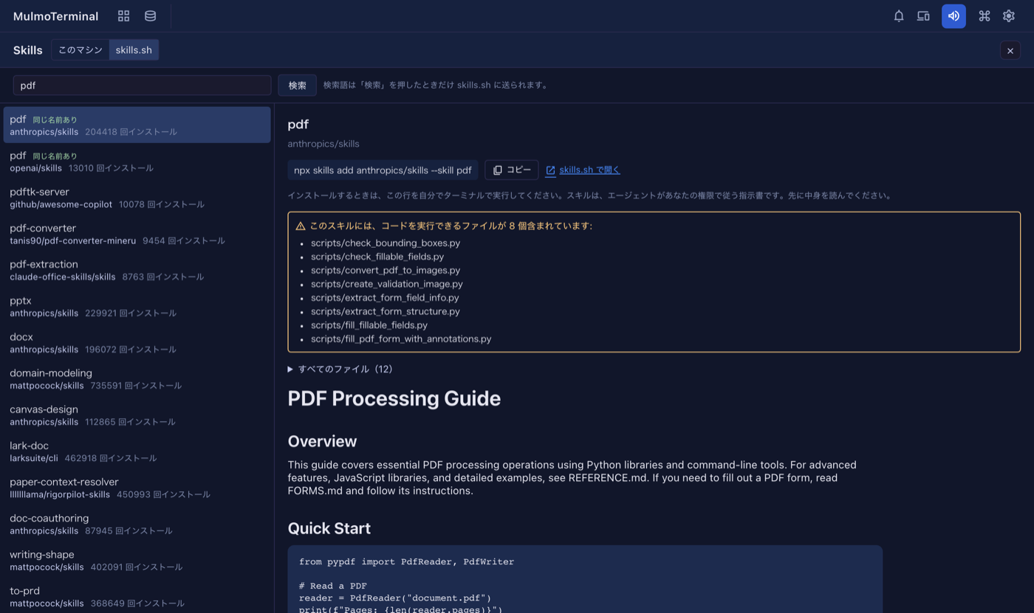Click scripts/convert_pdf_to_images.py file name

[386, 270]
